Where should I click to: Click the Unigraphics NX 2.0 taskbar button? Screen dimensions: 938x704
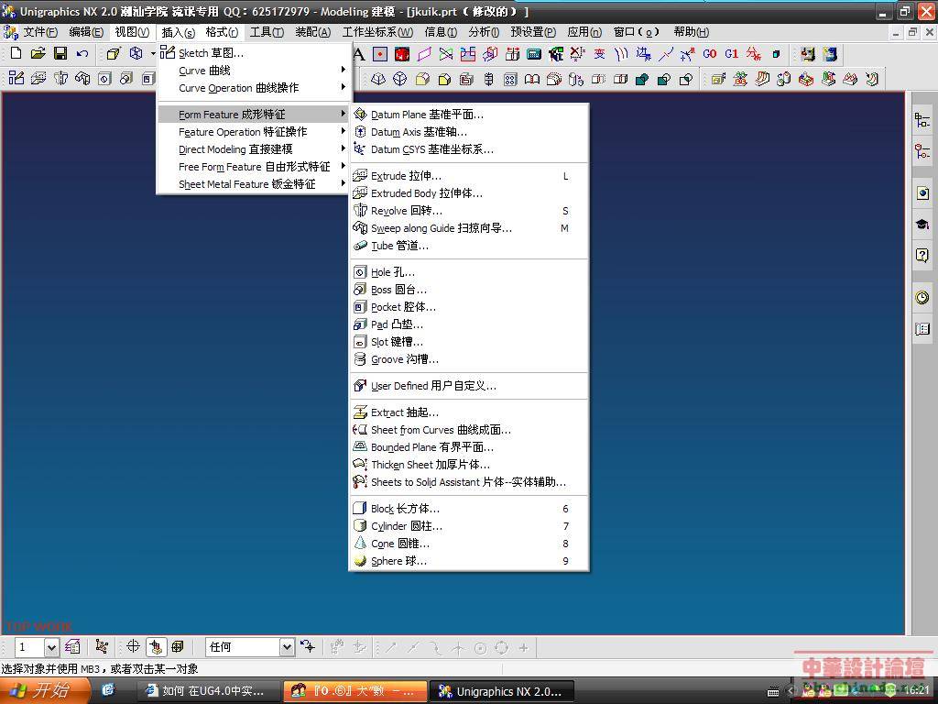tap(502, 691)
